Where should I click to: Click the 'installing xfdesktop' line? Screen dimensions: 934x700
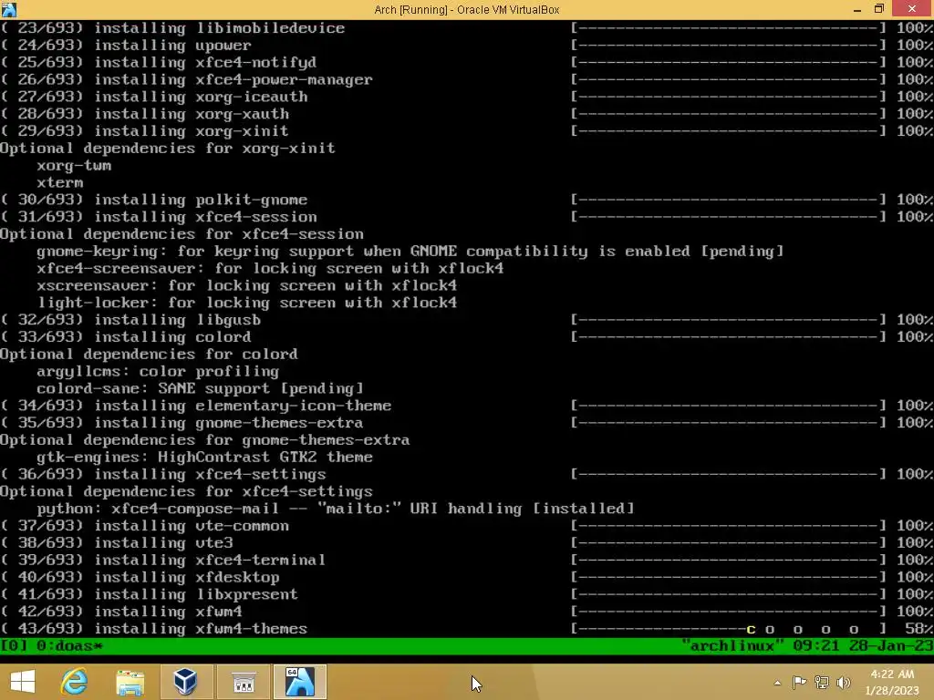click(x=140, y=578)
